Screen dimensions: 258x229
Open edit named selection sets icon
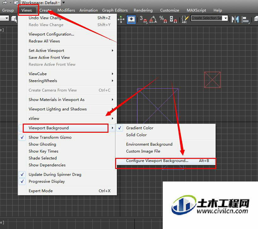(185, 20)
